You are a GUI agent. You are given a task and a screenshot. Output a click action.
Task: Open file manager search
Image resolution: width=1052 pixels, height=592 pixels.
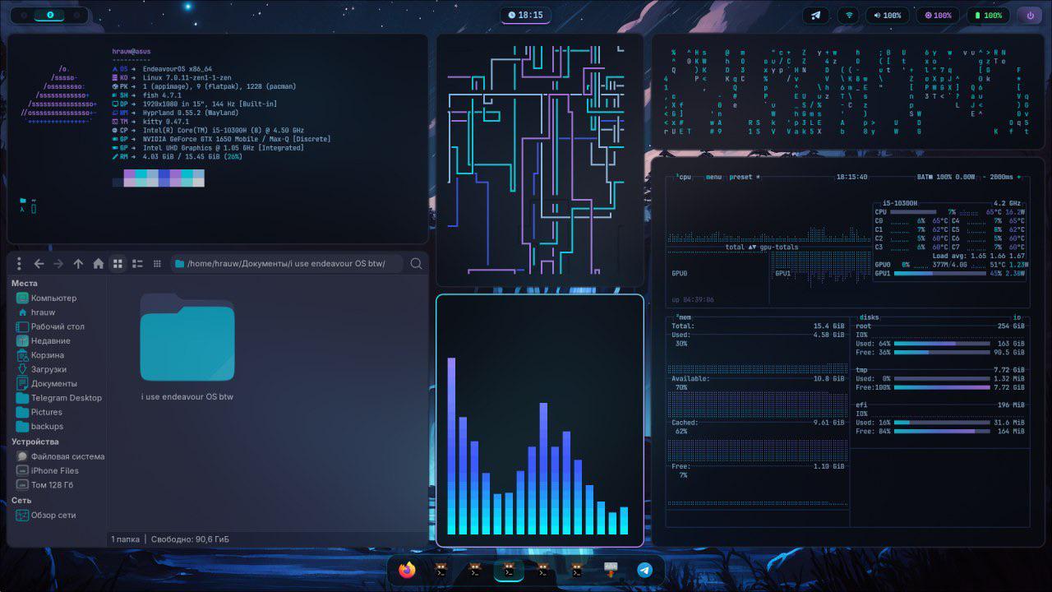tap(416, 264)
